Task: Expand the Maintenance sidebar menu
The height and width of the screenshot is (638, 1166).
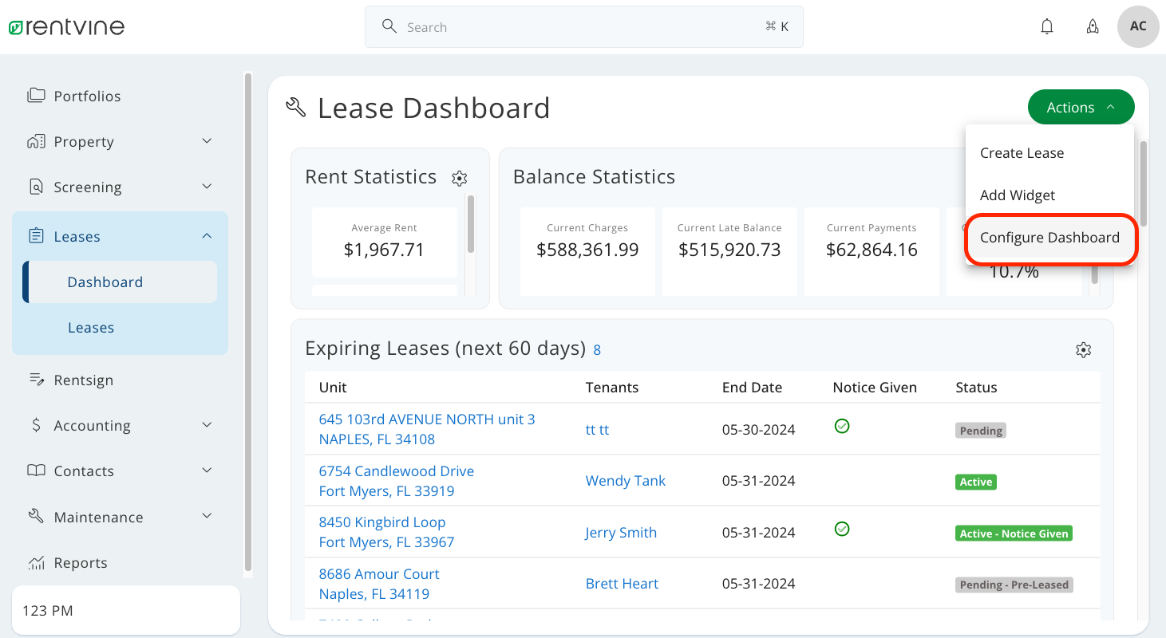Action: point(206,516)
